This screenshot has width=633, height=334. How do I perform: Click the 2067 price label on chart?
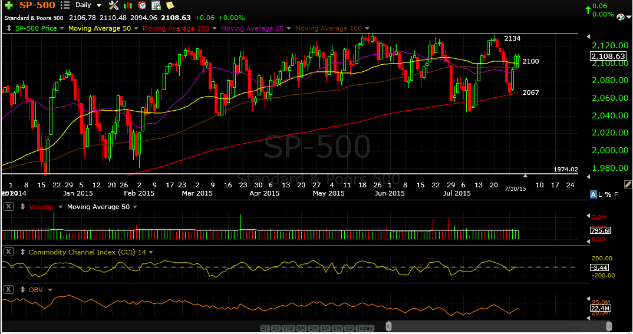click(530, 92)
